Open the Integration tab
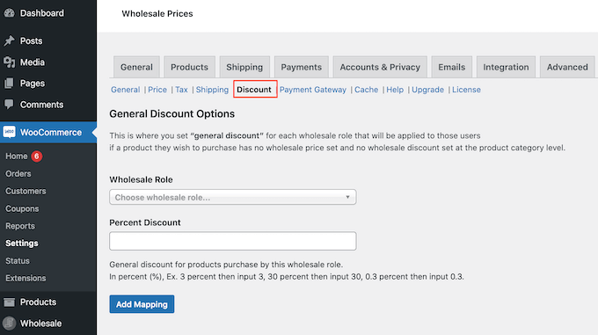The height and width of the screenshot is (335, 598). point(506,67)
